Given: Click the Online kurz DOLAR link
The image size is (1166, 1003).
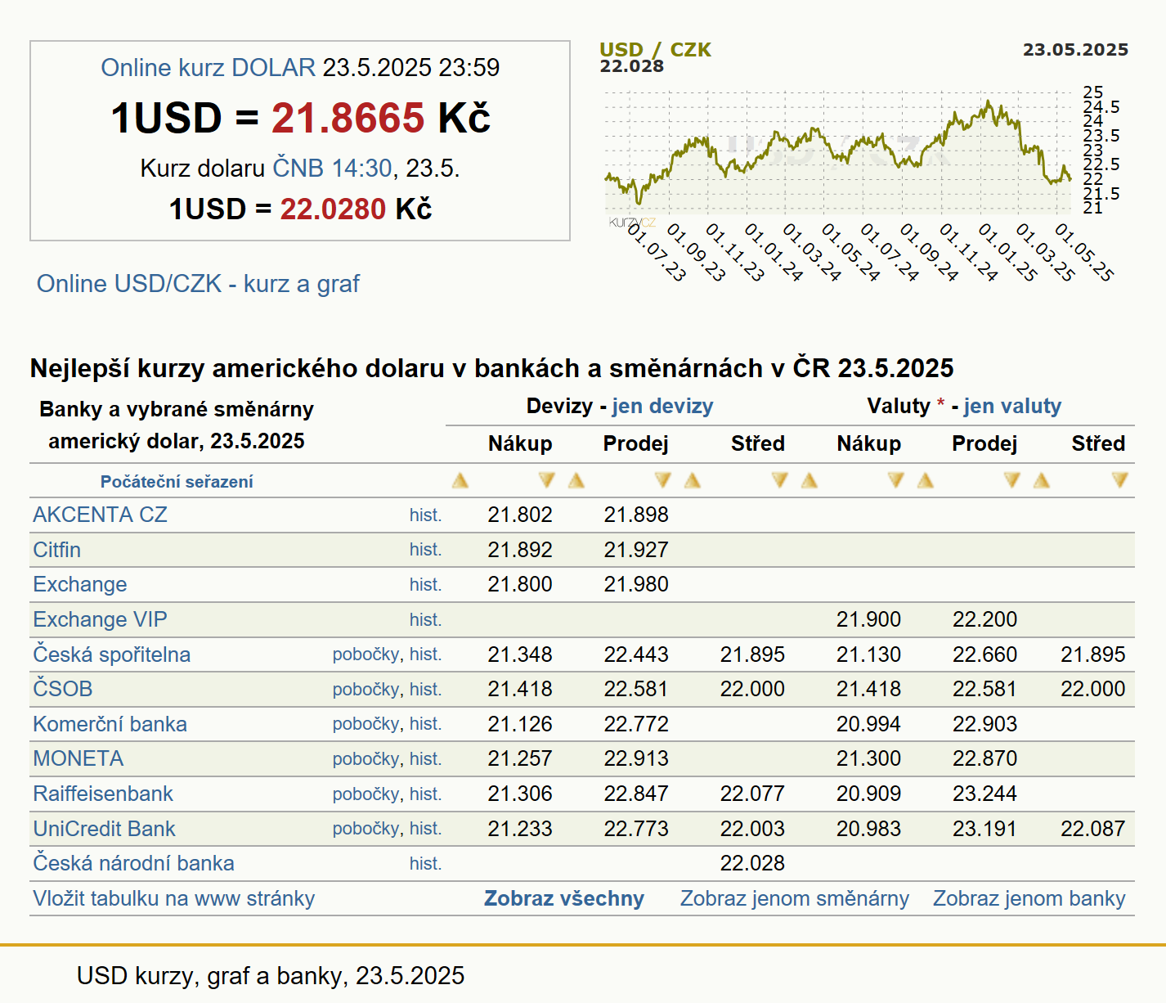Looking at the screenshot, I should point(208,68).
